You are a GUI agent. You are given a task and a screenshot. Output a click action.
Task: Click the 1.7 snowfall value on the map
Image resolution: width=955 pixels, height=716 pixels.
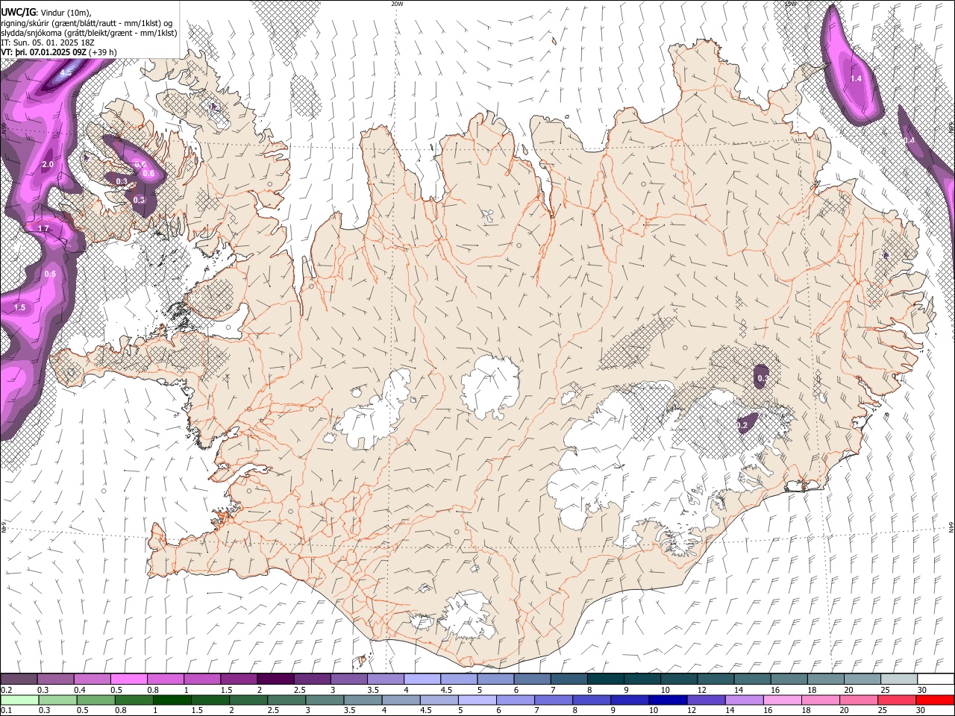point(43,228)
